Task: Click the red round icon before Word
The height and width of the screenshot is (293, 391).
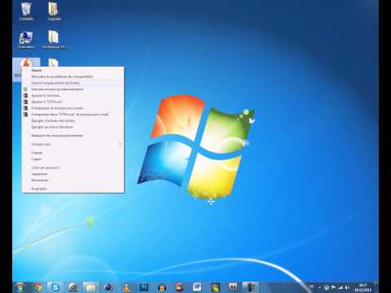Action: point(179,287)
